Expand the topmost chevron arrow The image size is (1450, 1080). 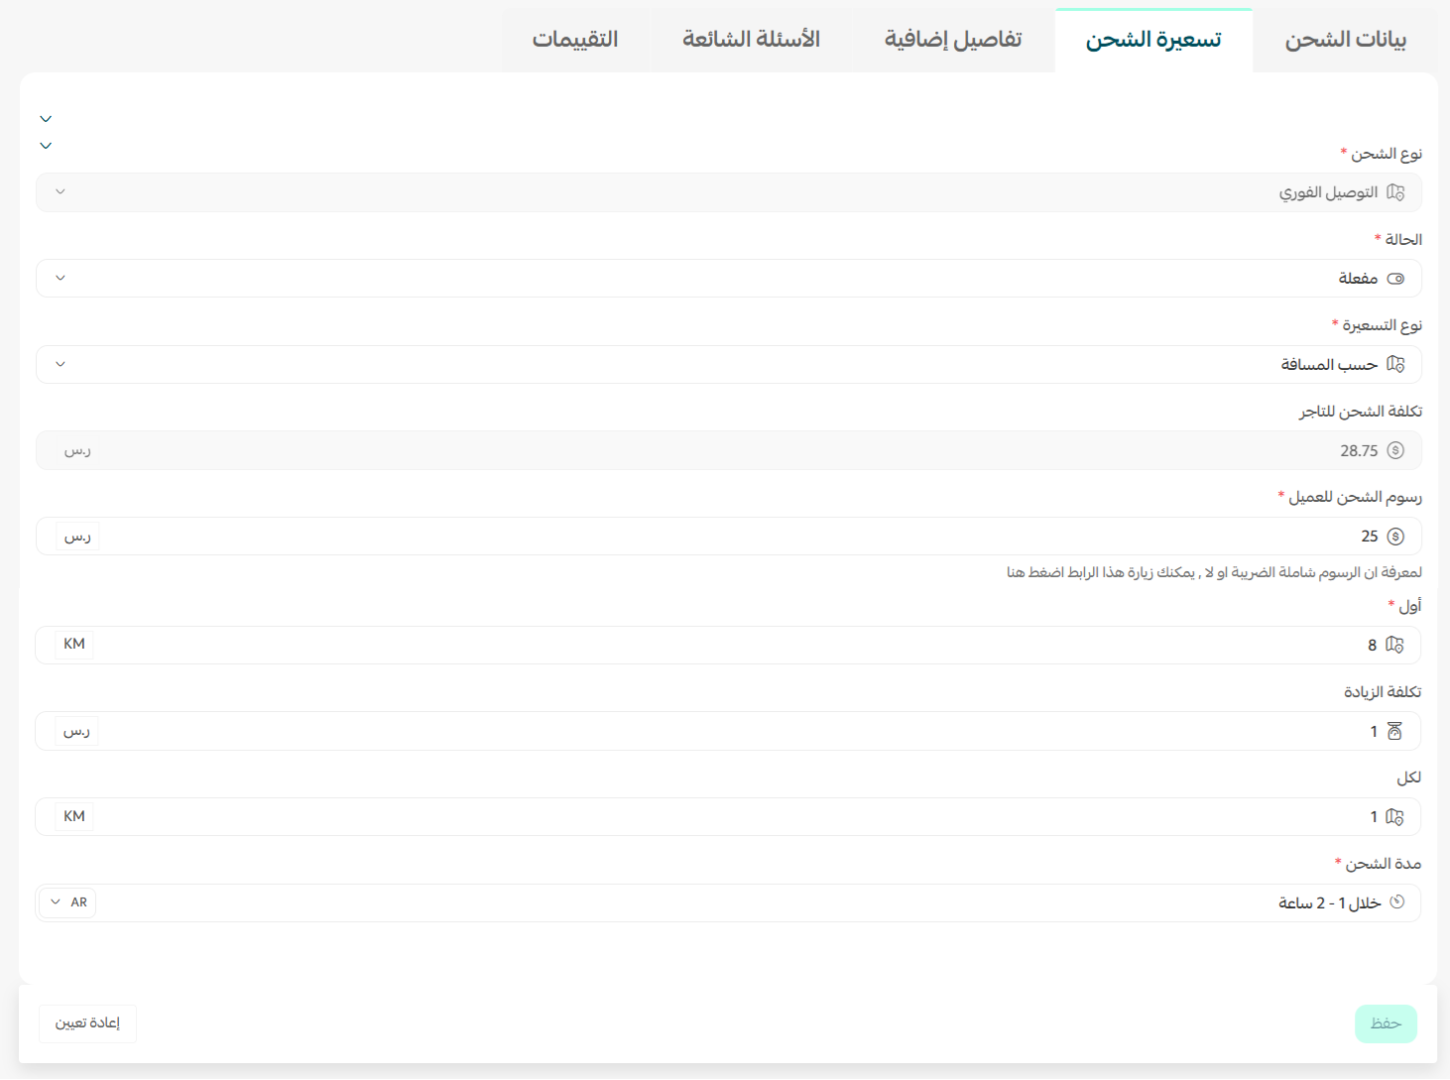(x=46, y=119)
